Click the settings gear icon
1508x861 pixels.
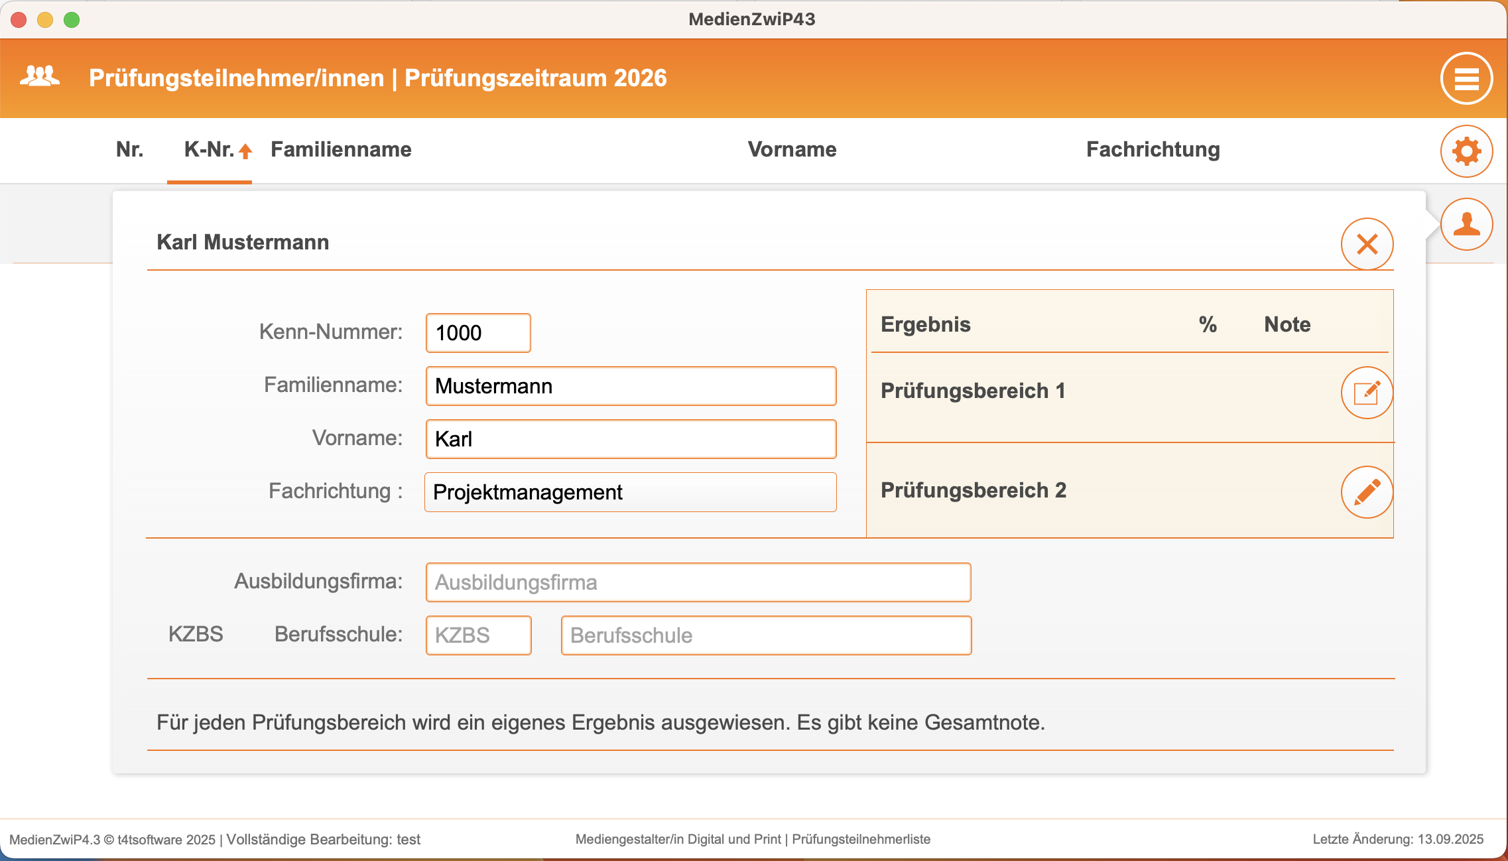(1466, 151)
